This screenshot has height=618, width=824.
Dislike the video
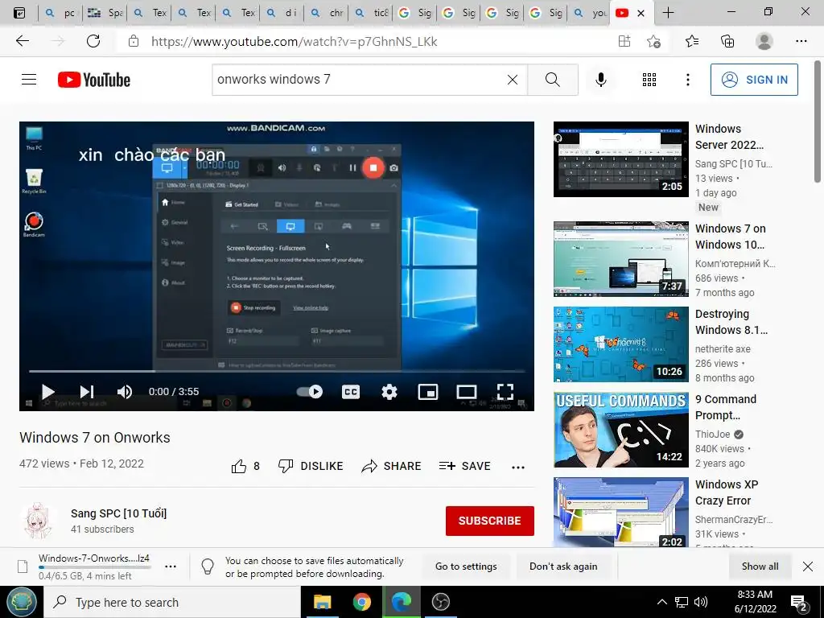point(311,466)
